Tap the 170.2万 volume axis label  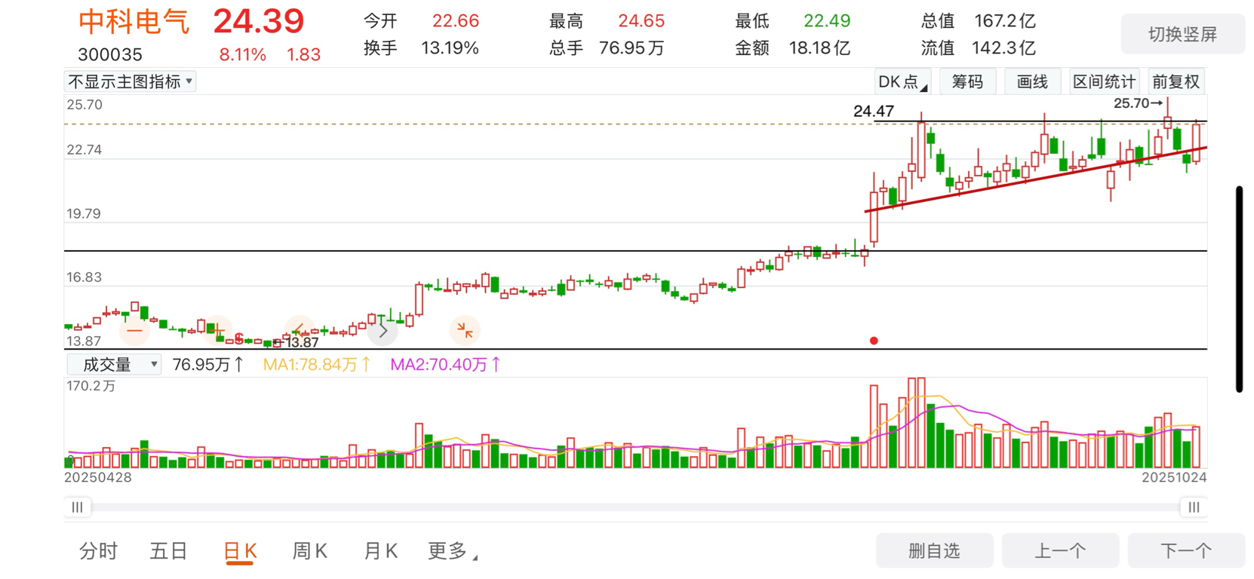(x=91, y=386)
